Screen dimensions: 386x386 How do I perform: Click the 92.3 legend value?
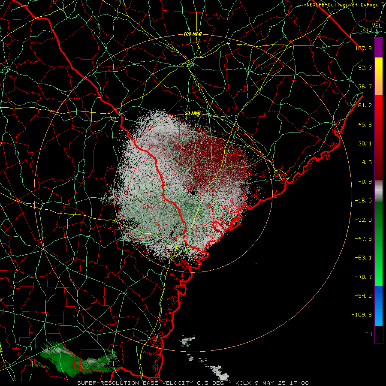[365, 67]
